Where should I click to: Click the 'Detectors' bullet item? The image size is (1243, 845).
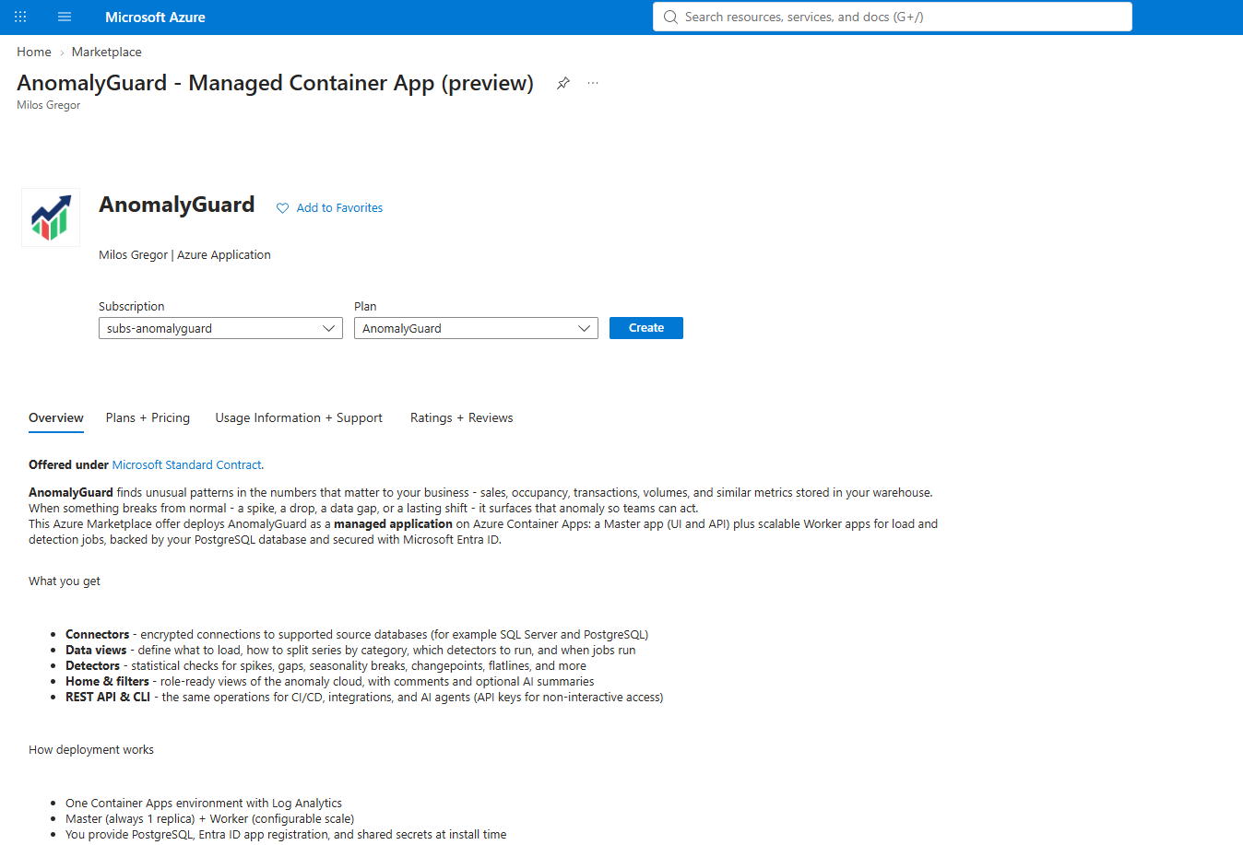326,665
